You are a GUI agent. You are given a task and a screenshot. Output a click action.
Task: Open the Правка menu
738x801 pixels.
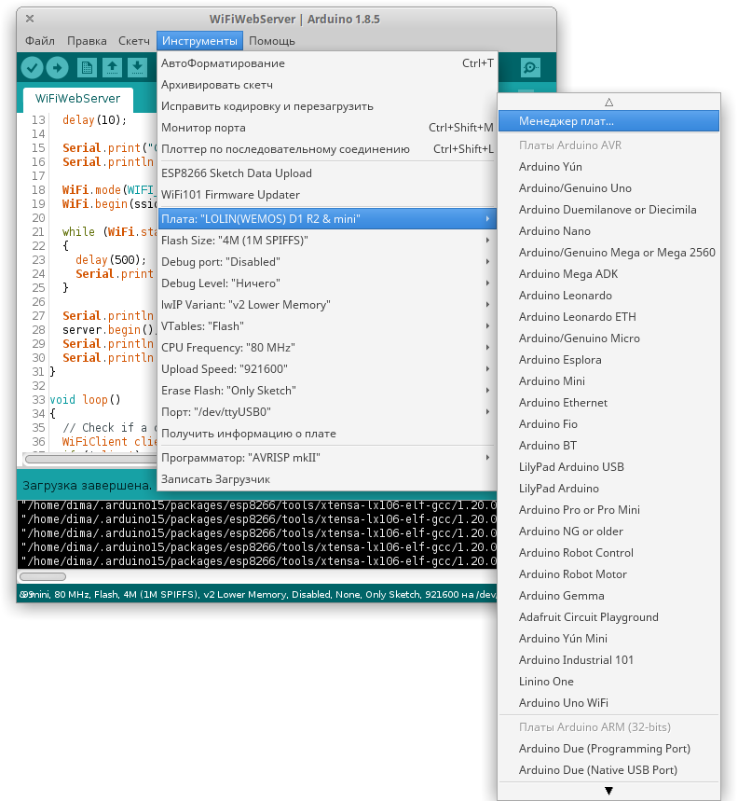click(87, 41)
